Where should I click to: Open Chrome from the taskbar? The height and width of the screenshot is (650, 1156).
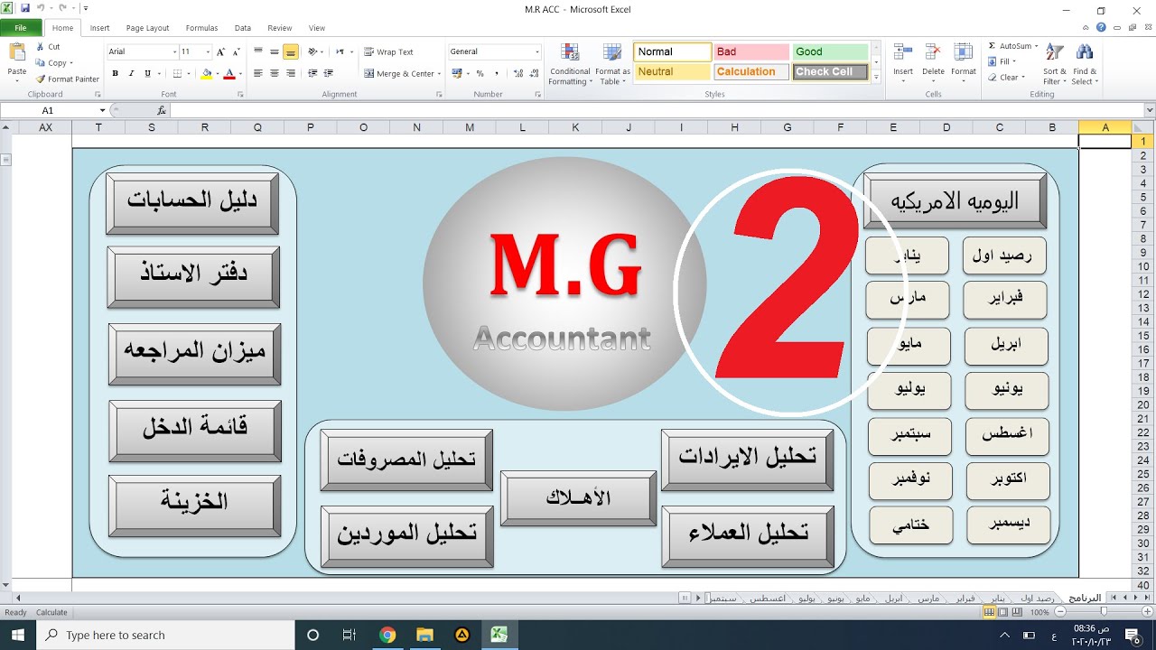[x=387, y=635]
